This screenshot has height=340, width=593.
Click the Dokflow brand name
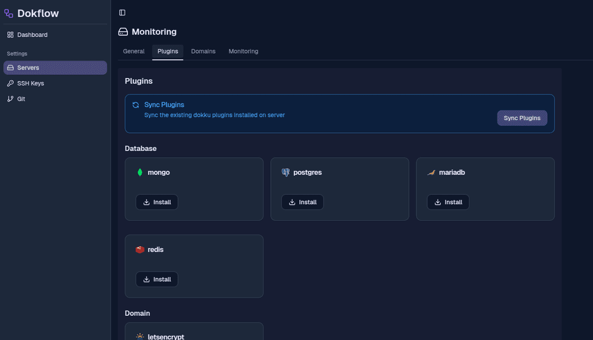(x=38, y=14)
